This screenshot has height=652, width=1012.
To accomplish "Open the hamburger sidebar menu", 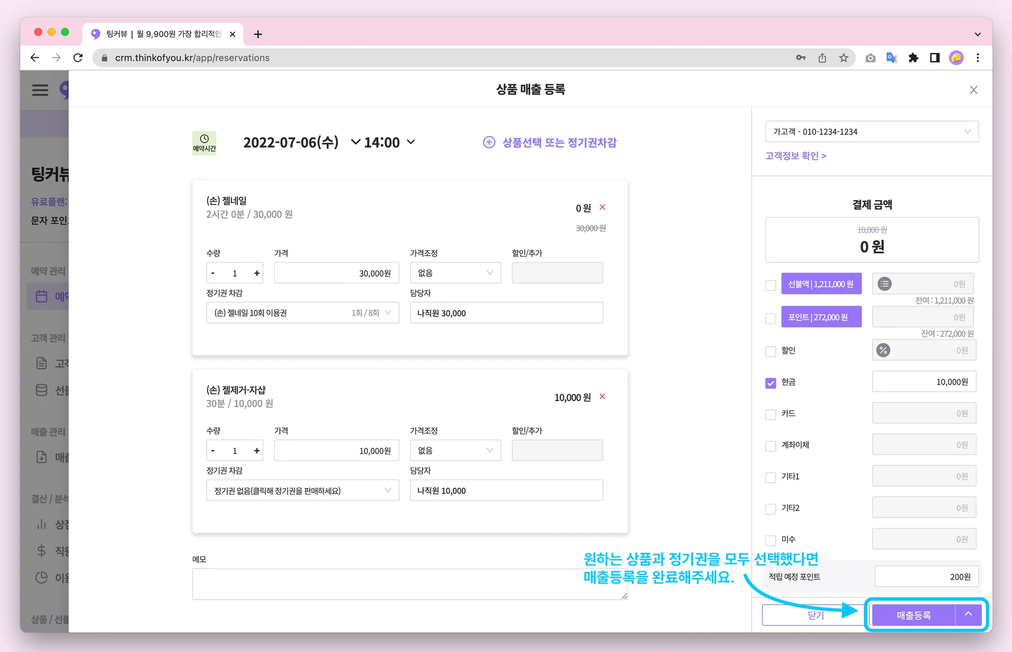I will coord(40,90).
